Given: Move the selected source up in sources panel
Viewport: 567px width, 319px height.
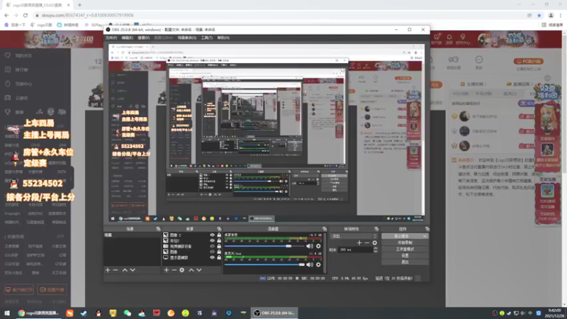Looking at the screenshot, I should [x=191, y=270].
